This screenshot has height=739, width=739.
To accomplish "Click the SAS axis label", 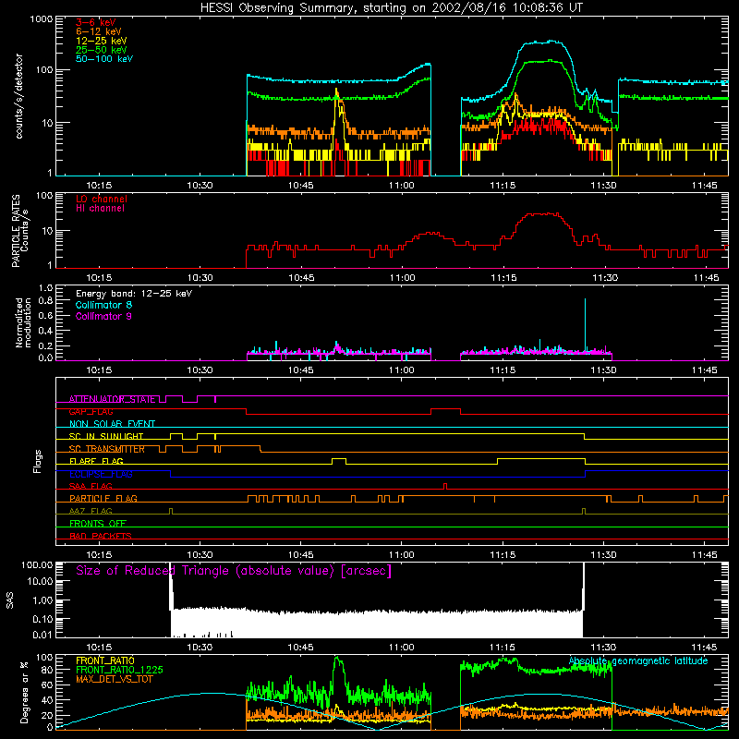I will 9,600.
